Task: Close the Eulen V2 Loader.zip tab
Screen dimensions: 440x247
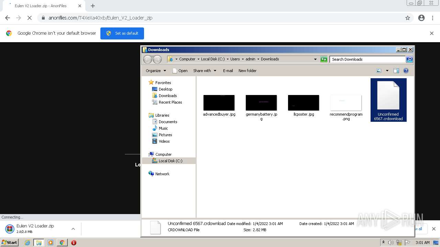Action: tap(80, 6)
